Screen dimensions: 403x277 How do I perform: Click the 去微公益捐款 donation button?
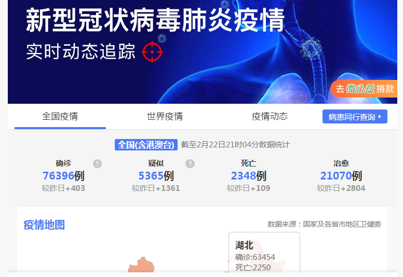(365, 89)
